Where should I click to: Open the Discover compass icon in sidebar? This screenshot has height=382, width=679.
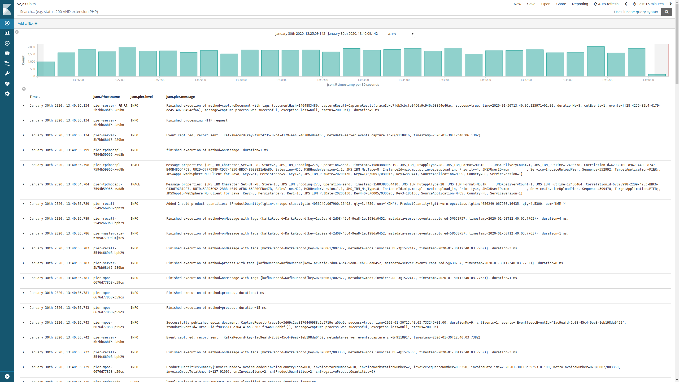pyautogui.click(x=7, y=23)
